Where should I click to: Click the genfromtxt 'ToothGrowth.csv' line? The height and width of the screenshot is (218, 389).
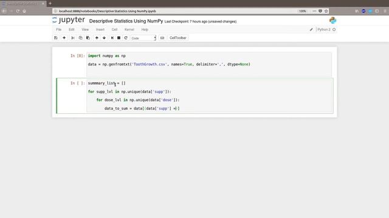169,64
